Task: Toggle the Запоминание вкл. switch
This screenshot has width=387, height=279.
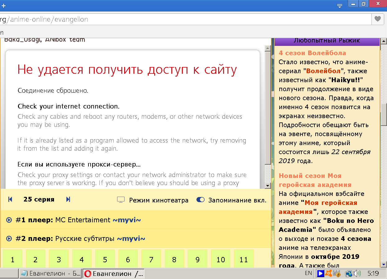Action: click(x=200, y=200)
